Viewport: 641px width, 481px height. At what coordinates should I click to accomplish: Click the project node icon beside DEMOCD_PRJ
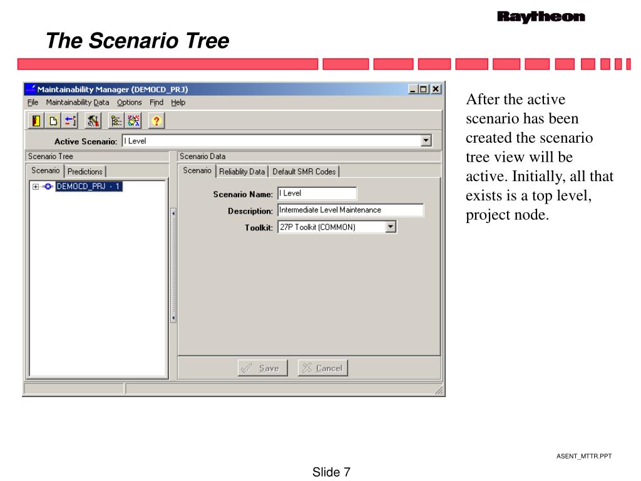pos(48,187)
